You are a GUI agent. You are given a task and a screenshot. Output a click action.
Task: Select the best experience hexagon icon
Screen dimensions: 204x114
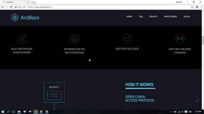coord(75,39)
